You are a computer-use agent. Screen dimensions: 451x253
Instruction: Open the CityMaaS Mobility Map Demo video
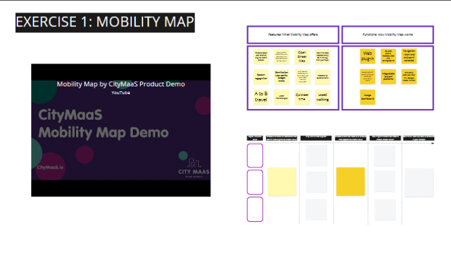point(121,129)
